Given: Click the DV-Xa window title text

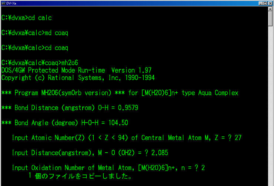Looking at the screenshot, I should coord(11,3).
